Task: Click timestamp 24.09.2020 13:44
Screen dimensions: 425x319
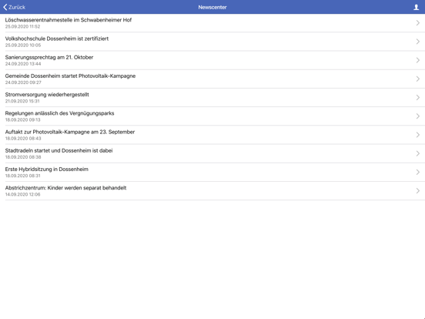Action: (23, 64)
